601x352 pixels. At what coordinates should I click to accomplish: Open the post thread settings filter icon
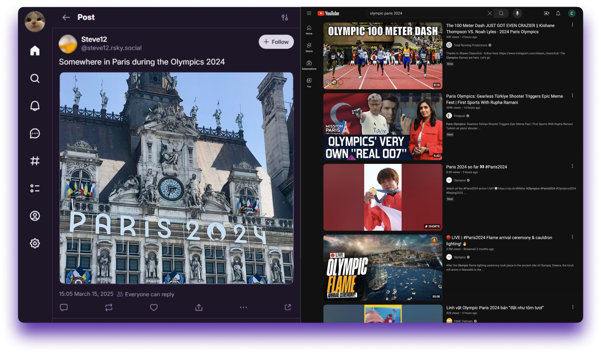click(285, 17)
